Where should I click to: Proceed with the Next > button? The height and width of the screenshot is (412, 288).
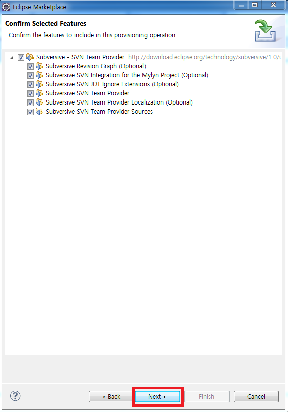158,396
